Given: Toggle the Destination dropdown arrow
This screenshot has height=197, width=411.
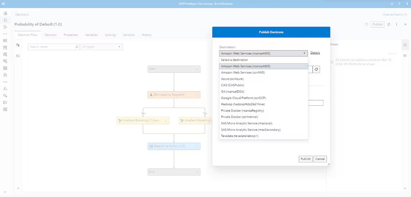Looking at the screenshot, I should tap(304, 53).
